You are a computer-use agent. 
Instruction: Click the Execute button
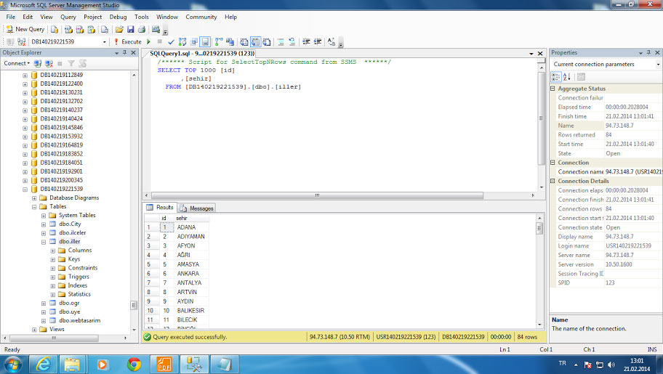point(128,42)
